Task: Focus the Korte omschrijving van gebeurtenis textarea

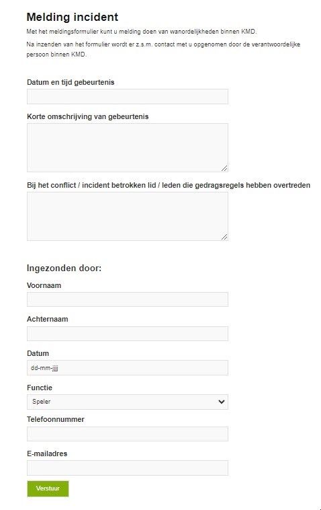Action: point(127,147)
